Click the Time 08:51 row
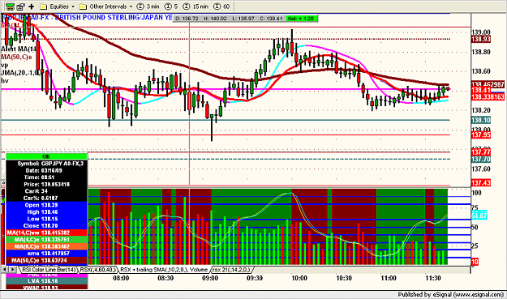 (46, 177)
